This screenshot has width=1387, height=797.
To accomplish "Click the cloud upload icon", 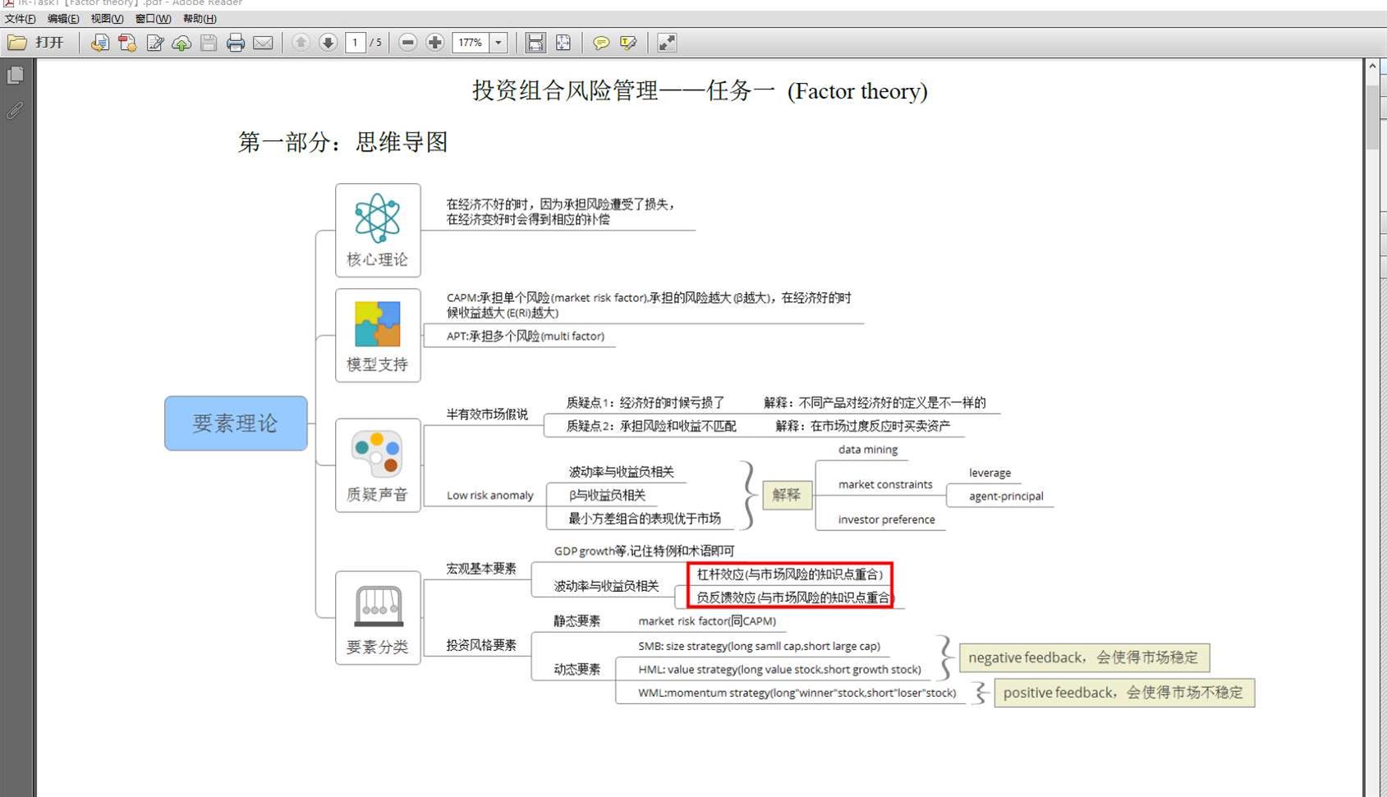I will point(181,43).
